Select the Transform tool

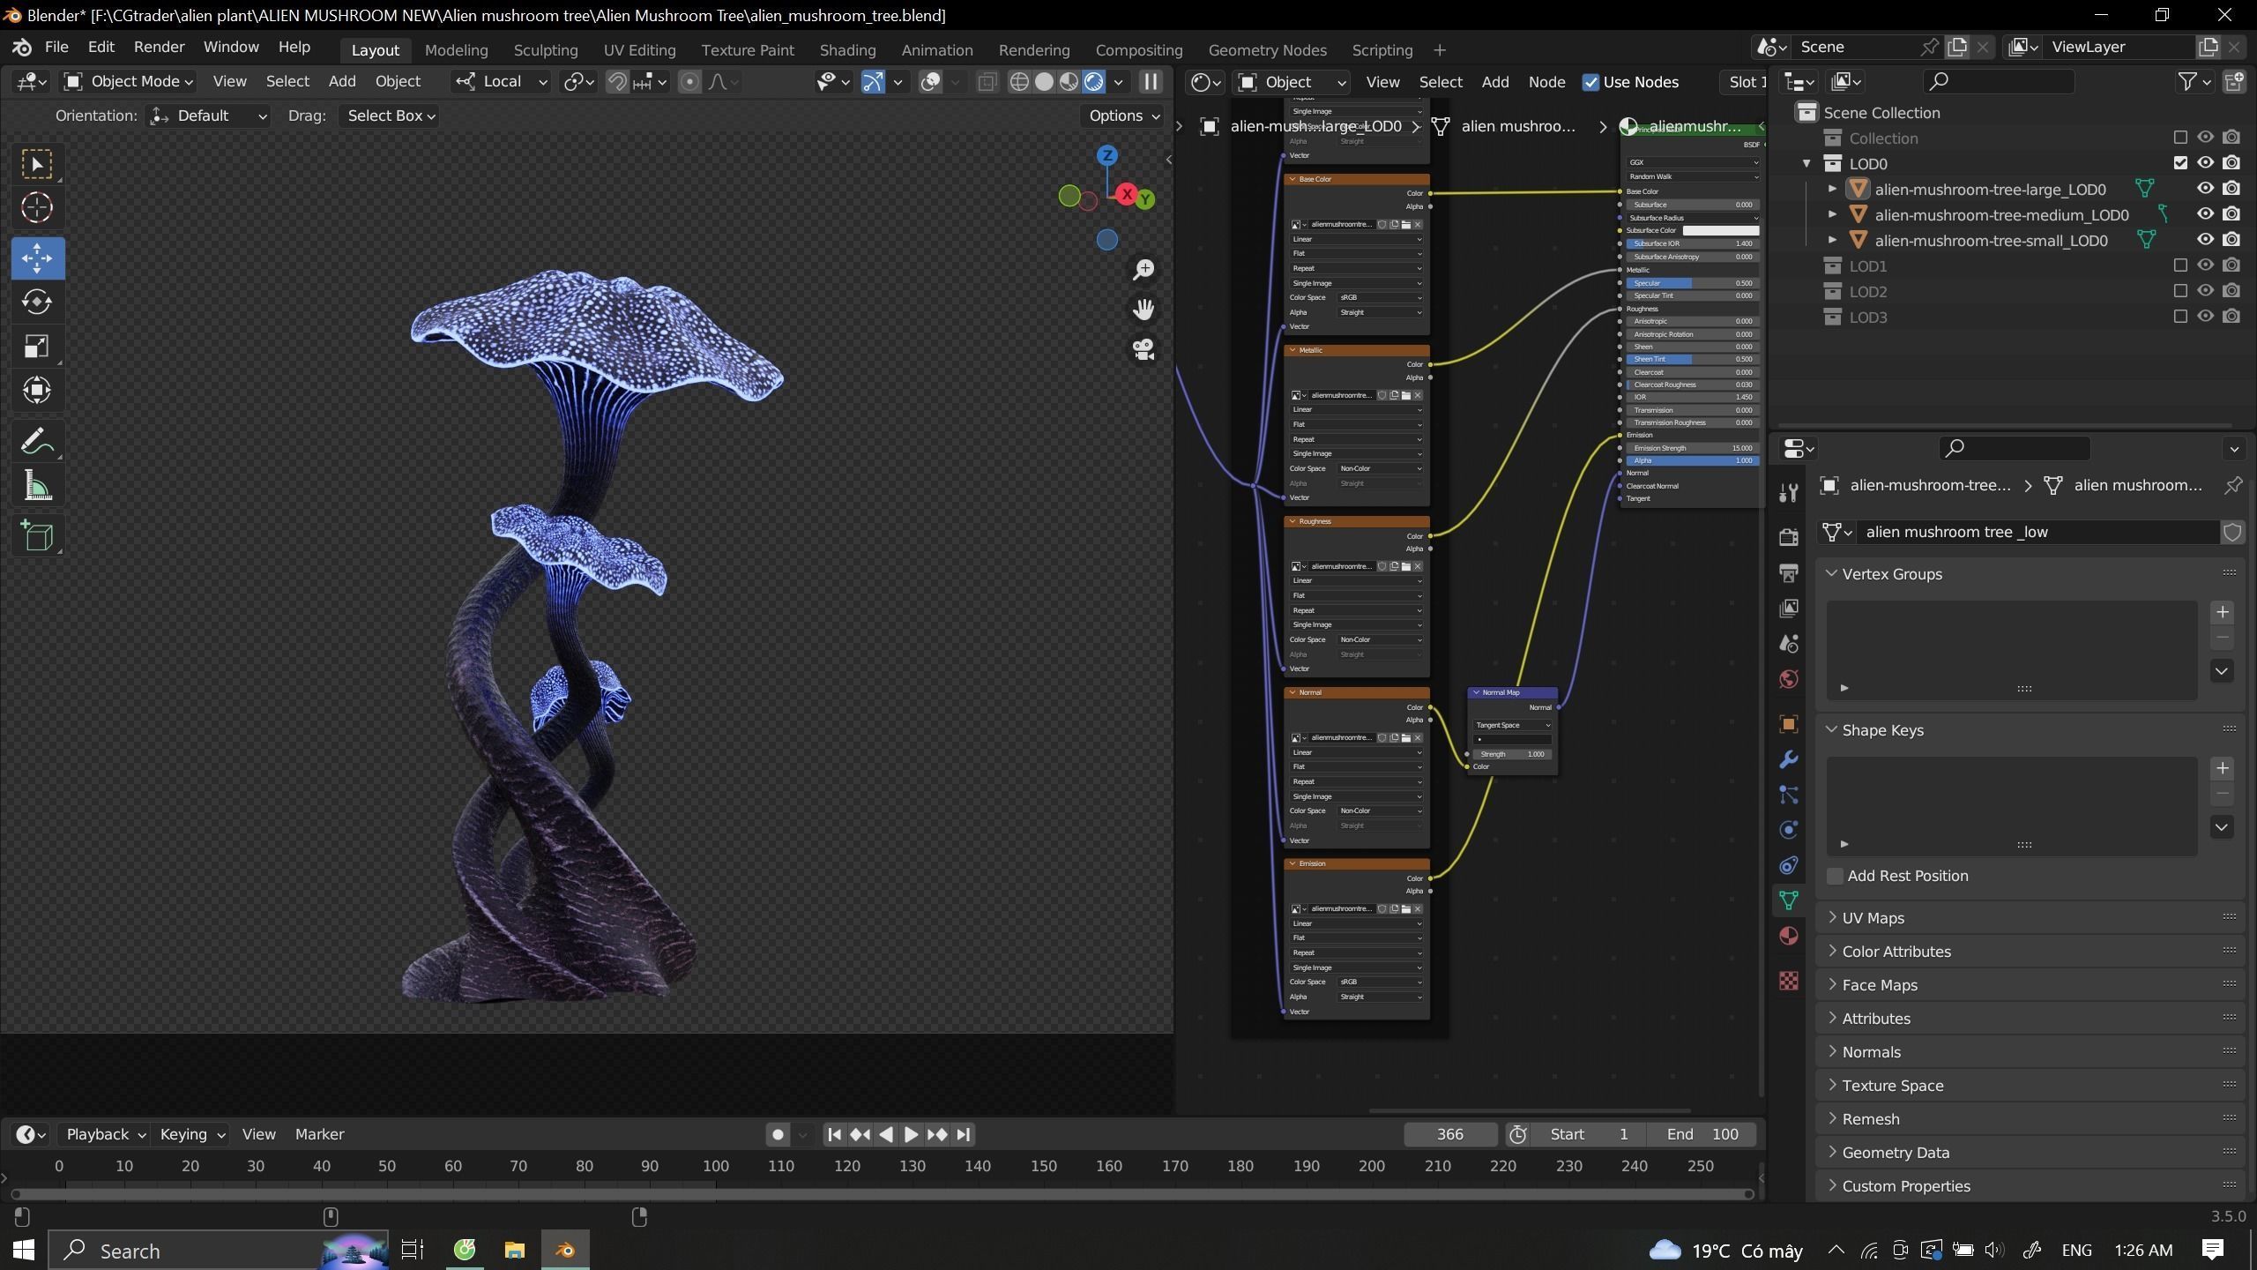click(x=37, y=390)
